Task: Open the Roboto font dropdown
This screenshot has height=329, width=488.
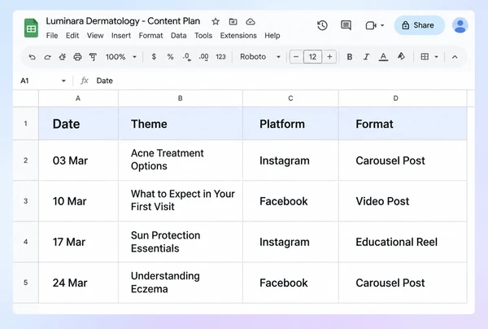Action: click(x=260, y=57)
